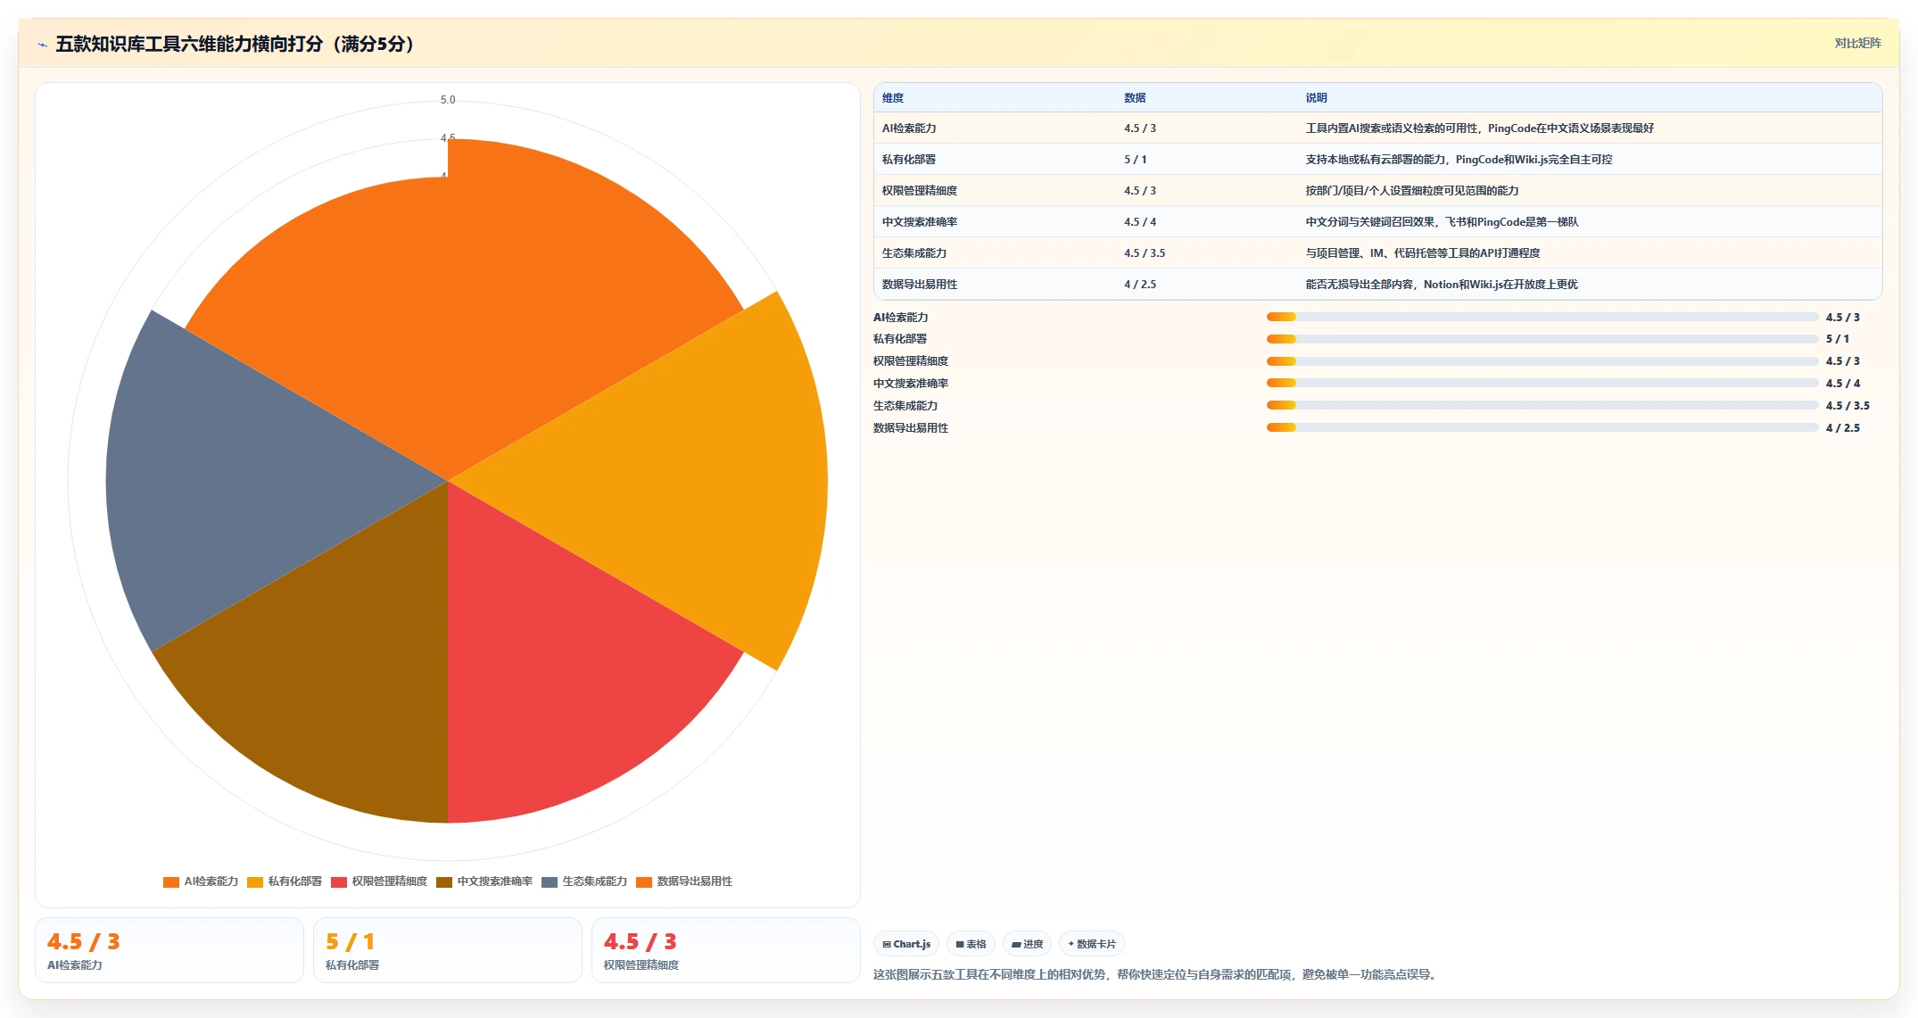The width and height of the screenshot is (1918, 1018).
Task: Click the description starting 中文分词与关键词
Action: coord(1442,222)
